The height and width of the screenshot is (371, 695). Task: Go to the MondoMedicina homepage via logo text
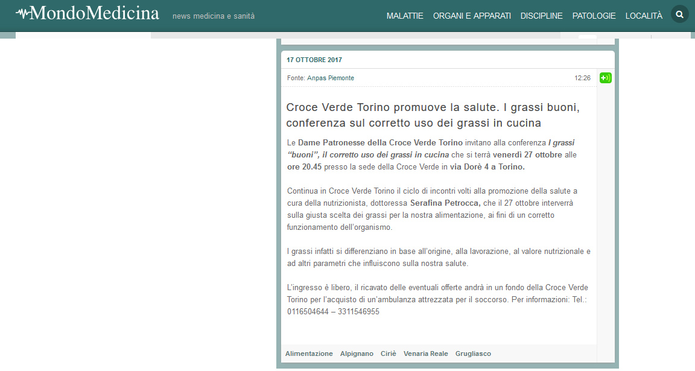pyautogui.click(x=94, y=13)
